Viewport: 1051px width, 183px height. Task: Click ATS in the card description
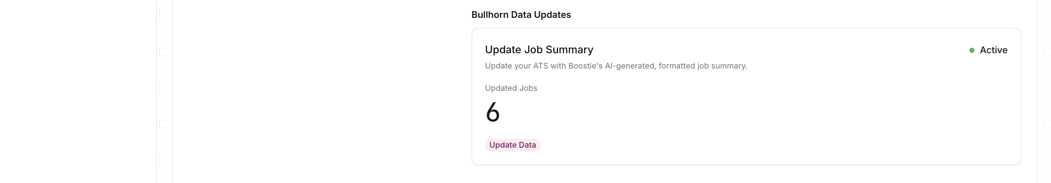click(x=540, y=66)
